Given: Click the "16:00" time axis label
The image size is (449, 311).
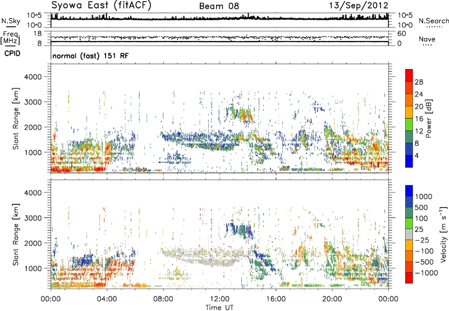Looking at the screenshot, I should pos(276,299).
